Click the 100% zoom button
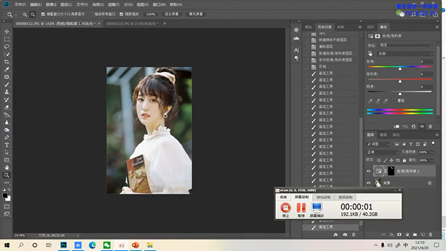446x251 pixels. (150, 14)
